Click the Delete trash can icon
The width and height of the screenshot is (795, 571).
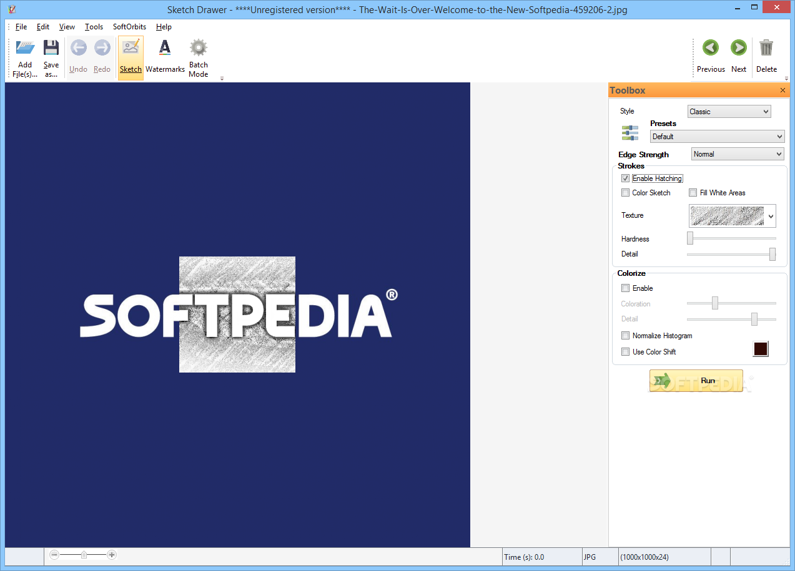point(766,49)
